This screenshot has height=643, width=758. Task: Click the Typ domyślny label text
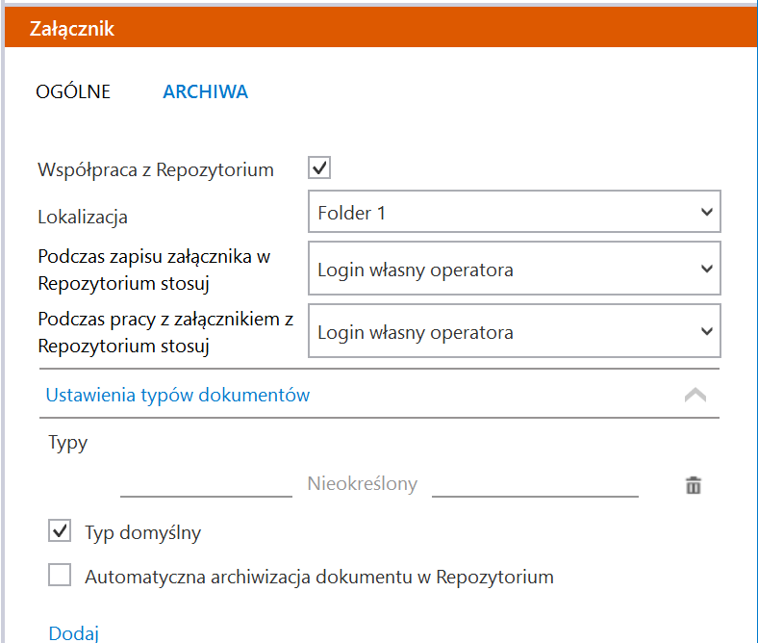143,533
